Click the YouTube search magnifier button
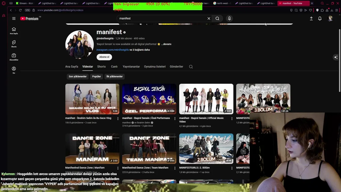Image resolution: width=341 pixels, height=192 pixels. tap(217, 18)
